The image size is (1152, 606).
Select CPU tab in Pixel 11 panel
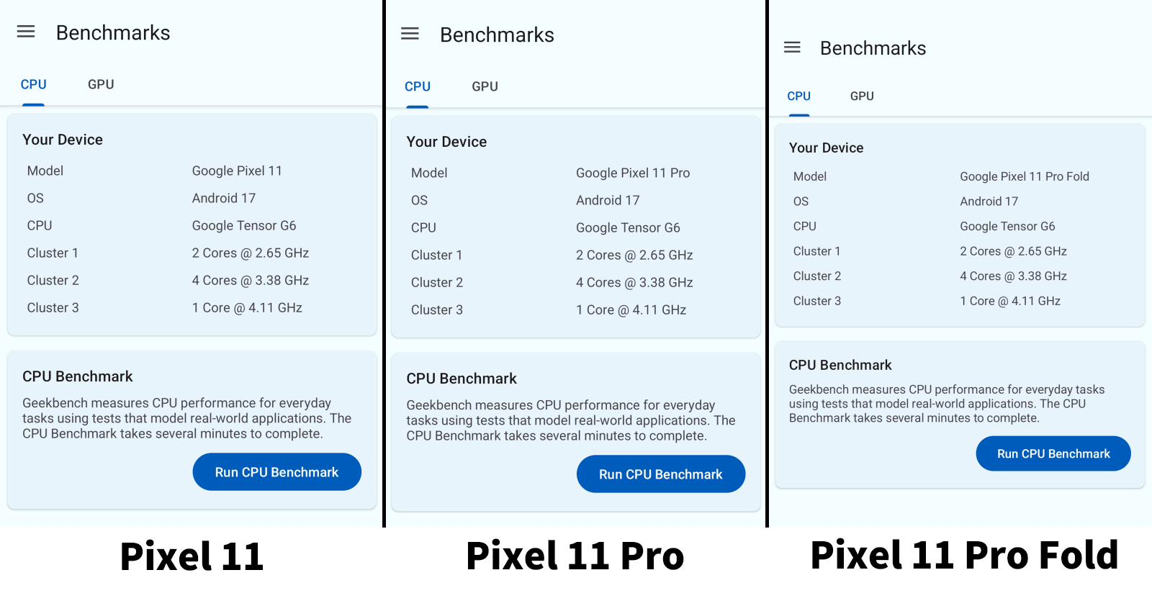(x=33, y=84)
